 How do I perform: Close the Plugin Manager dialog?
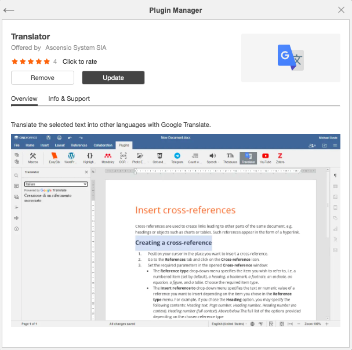341,10
